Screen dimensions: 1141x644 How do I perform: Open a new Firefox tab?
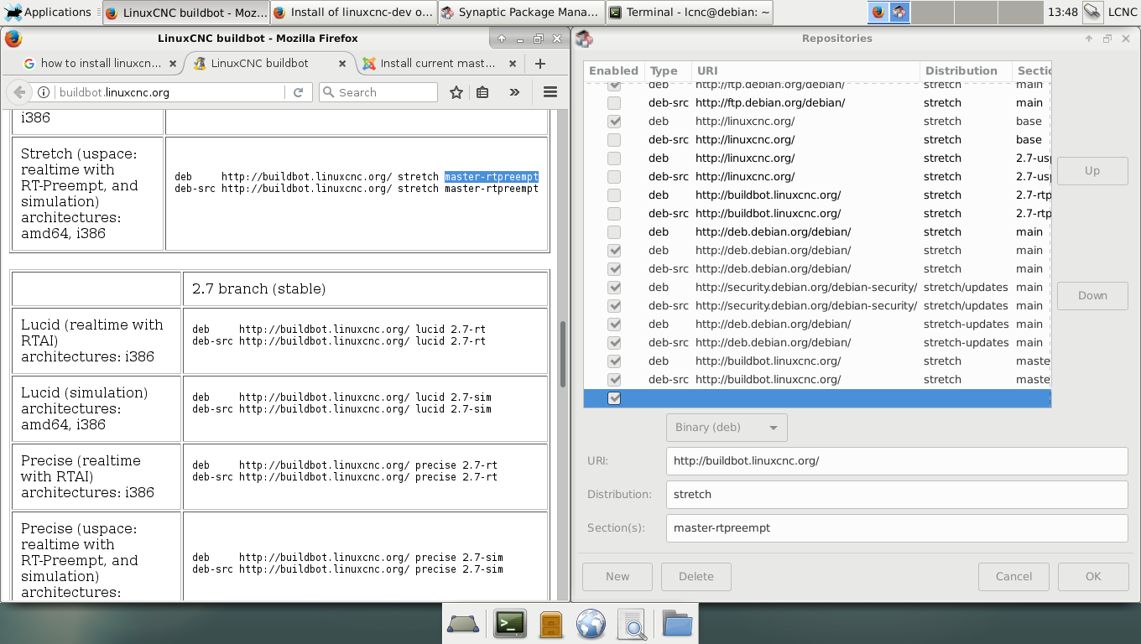point(540,64)
